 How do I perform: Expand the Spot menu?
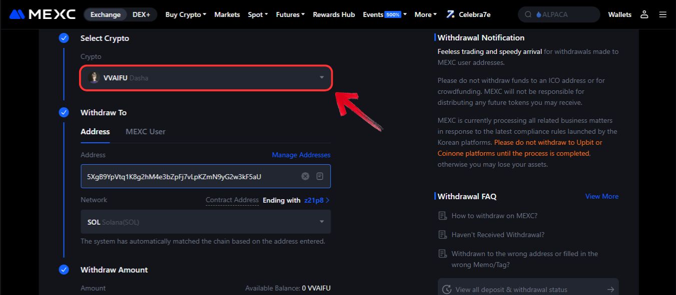click(258, 14)
